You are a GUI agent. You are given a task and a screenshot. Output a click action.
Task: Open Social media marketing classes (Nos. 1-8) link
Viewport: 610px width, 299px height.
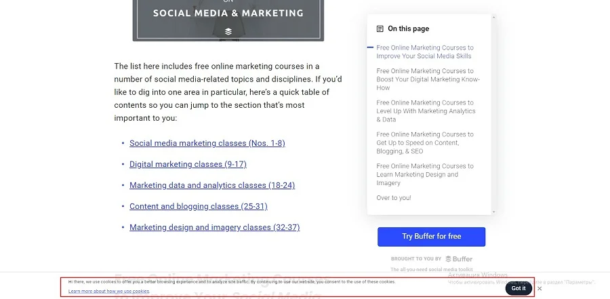207,144
